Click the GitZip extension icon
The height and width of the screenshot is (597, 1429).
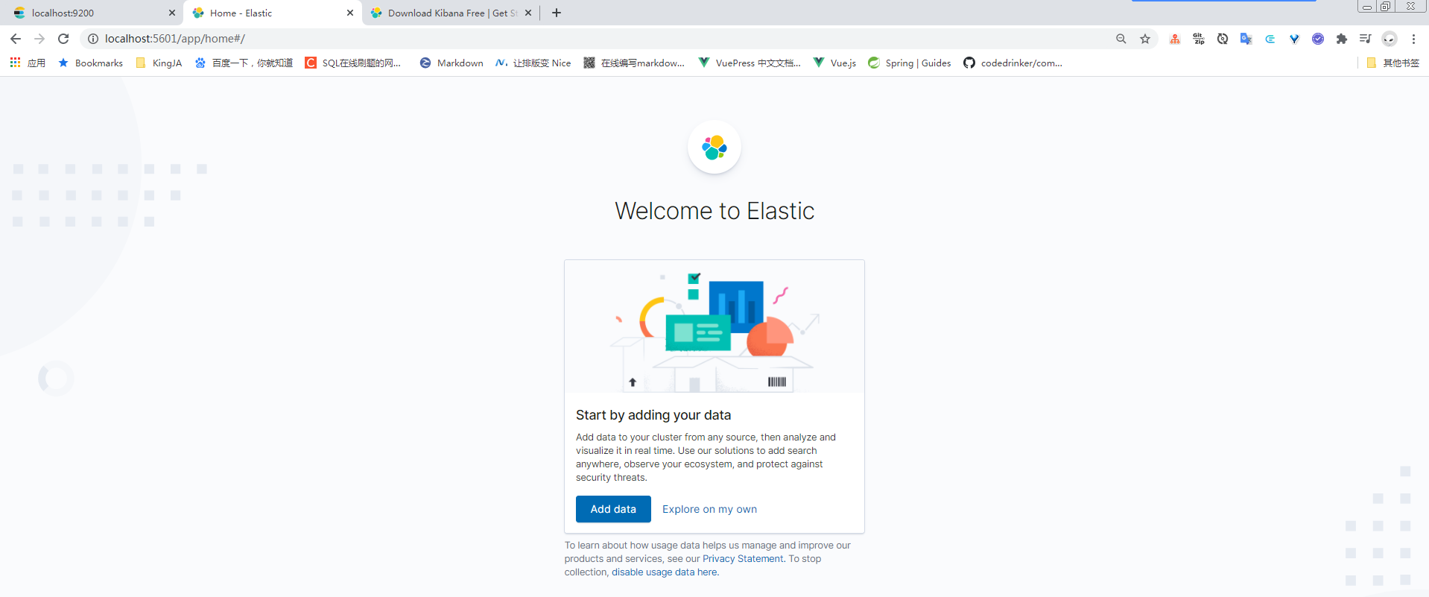pos(1198,39)
